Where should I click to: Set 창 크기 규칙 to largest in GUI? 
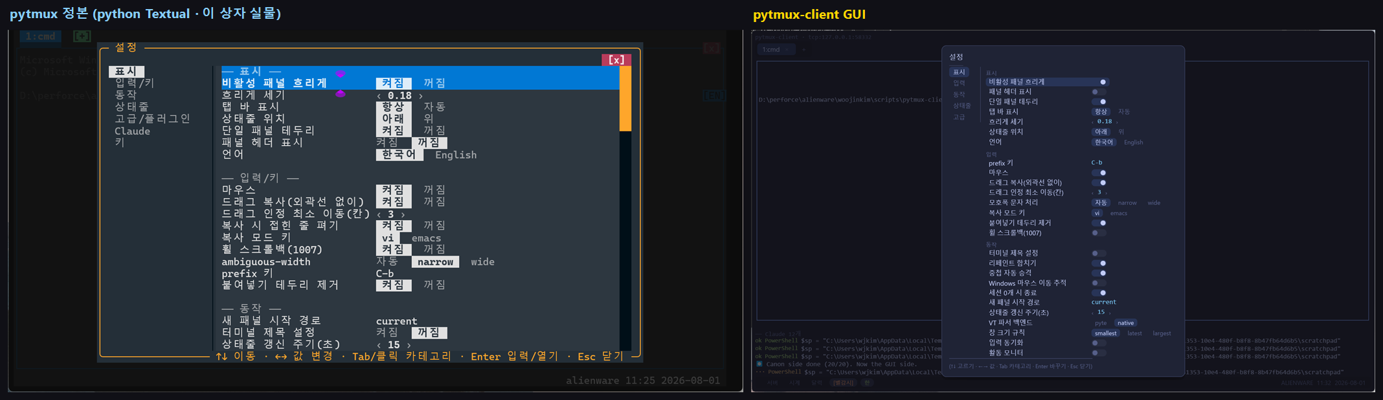pyautogui.click(x=1162, y=333)
